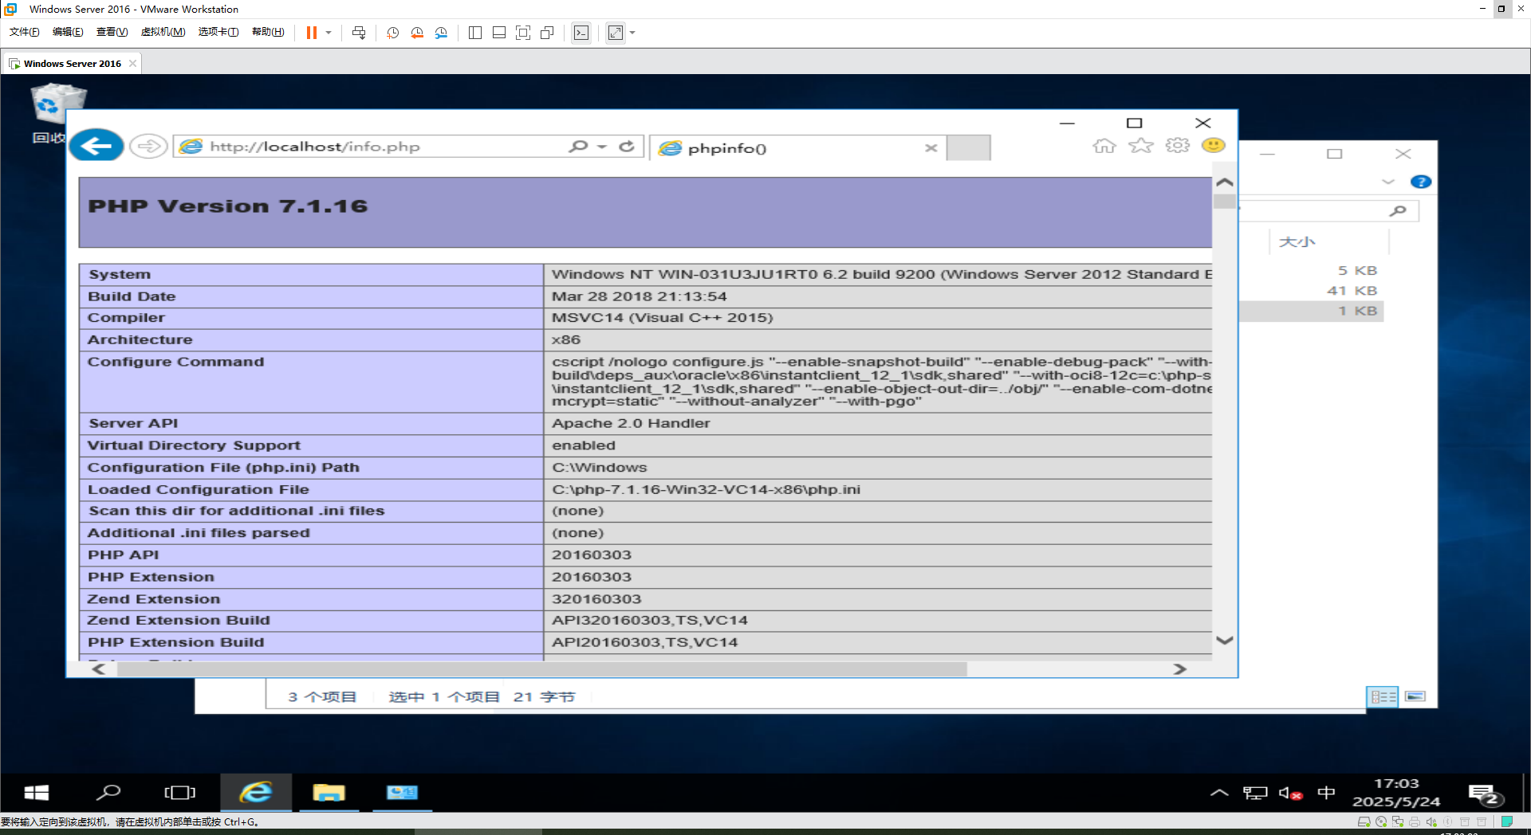
Task: Click the IE horizontal scrollbar left arrow
Action: pyautogui.click(x=99, y=669)
